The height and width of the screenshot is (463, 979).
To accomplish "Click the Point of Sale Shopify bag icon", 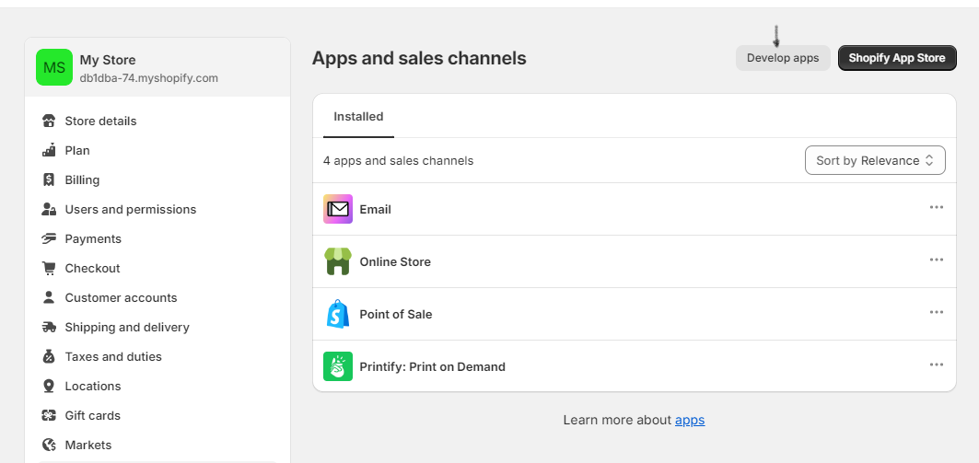I will (x=338, y=314).
